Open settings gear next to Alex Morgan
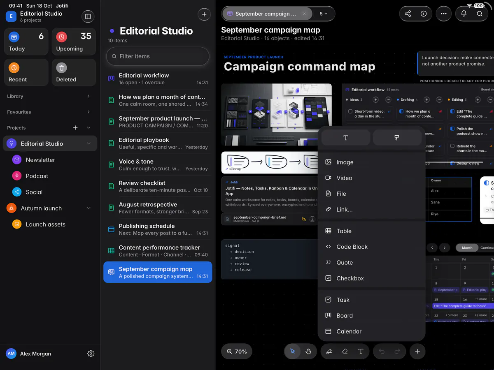The height and width of the screenshot is (370, 494). pos(91,354)
